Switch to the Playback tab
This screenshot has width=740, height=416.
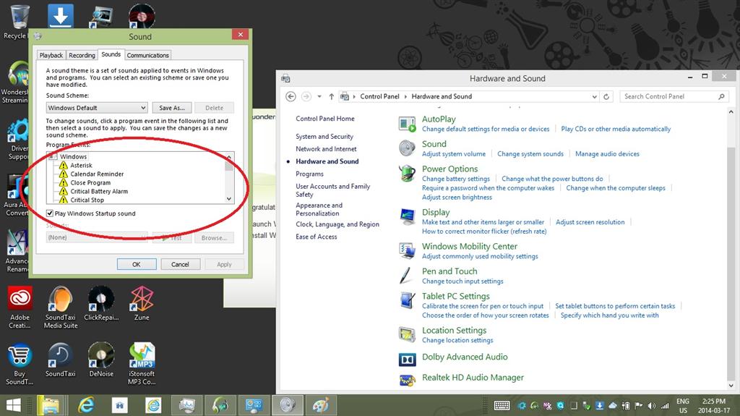[51, 55]
